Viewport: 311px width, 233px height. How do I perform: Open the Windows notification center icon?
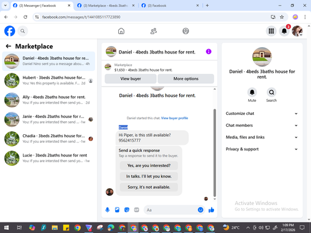point(302,228)
